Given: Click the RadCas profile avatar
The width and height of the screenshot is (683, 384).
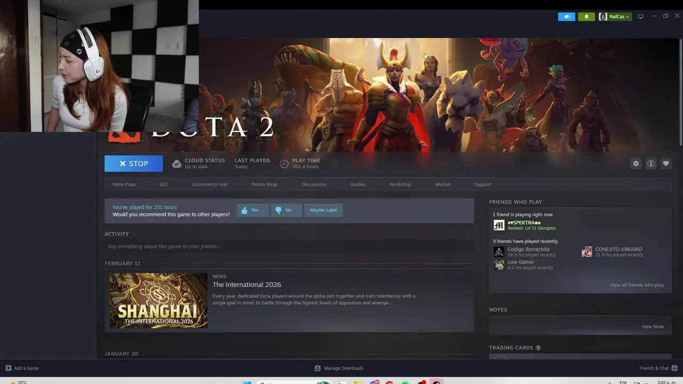Looking at the screenshot, I should point(603,17).
